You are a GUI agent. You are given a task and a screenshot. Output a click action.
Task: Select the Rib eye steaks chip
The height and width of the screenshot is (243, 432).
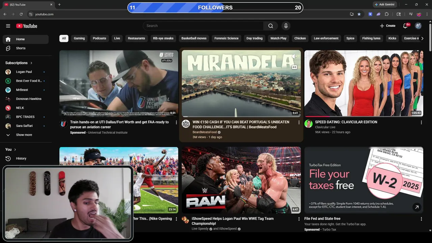(x=163, y=38)
